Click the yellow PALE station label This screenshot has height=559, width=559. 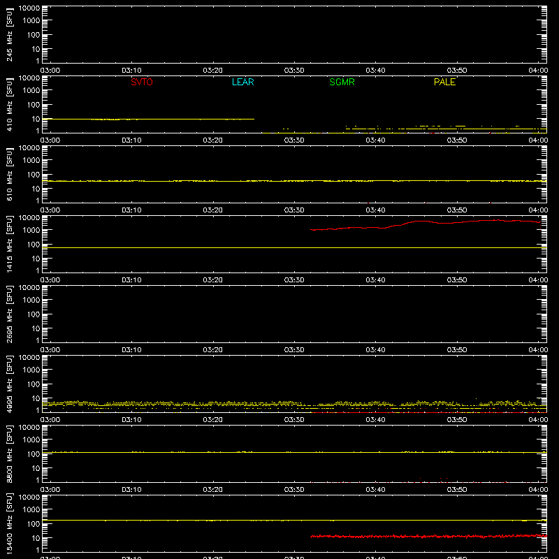(444, 82)
